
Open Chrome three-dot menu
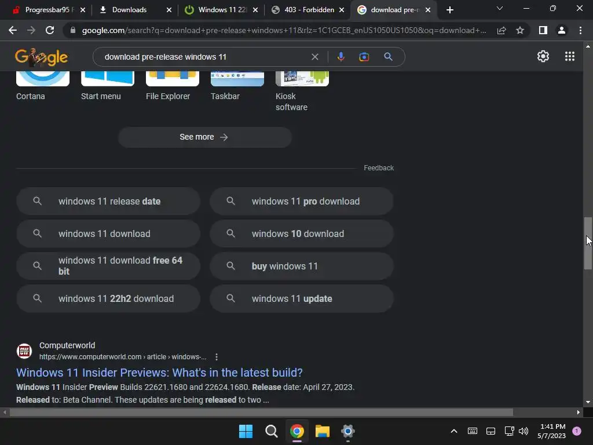(580, 30)
